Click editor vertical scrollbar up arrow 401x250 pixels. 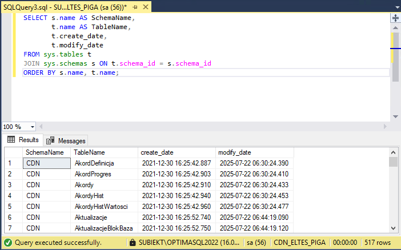pos(395,27)
